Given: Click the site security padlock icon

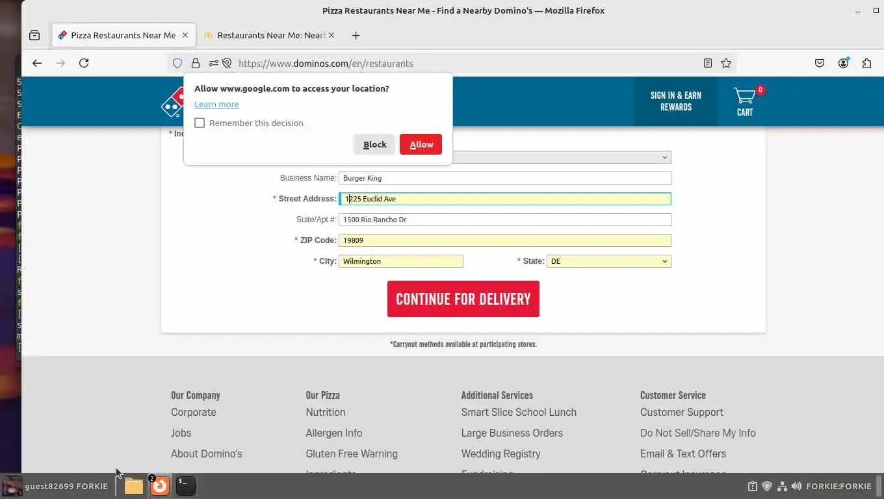Looking at the screenshot, I should coord(195,63).
